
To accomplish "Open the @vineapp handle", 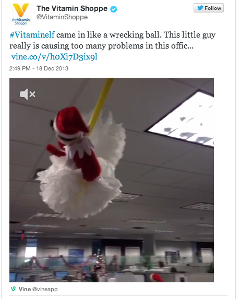I will pos(45,289).
